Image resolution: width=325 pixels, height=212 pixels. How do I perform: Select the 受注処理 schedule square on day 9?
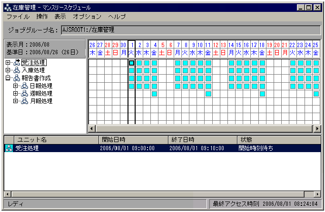[193, 63]
